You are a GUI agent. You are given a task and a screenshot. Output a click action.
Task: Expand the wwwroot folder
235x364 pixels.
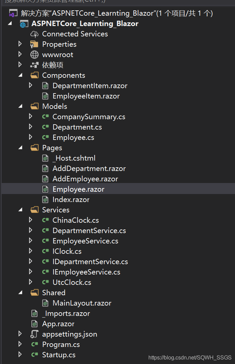20,54
